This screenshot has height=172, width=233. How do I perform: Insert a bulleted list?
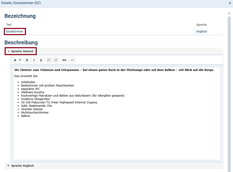pos(49,60)
